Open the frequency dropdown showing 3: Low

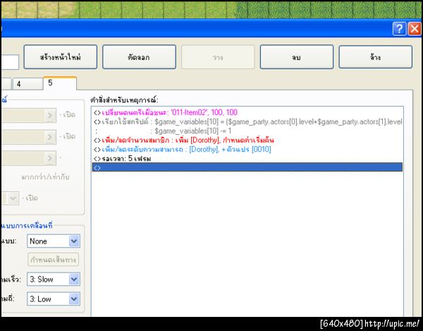pos(54,299)
